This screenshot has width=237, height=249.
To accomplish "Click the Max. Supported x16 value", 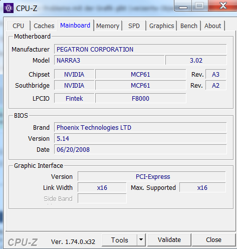I will (x=202, y=187).
